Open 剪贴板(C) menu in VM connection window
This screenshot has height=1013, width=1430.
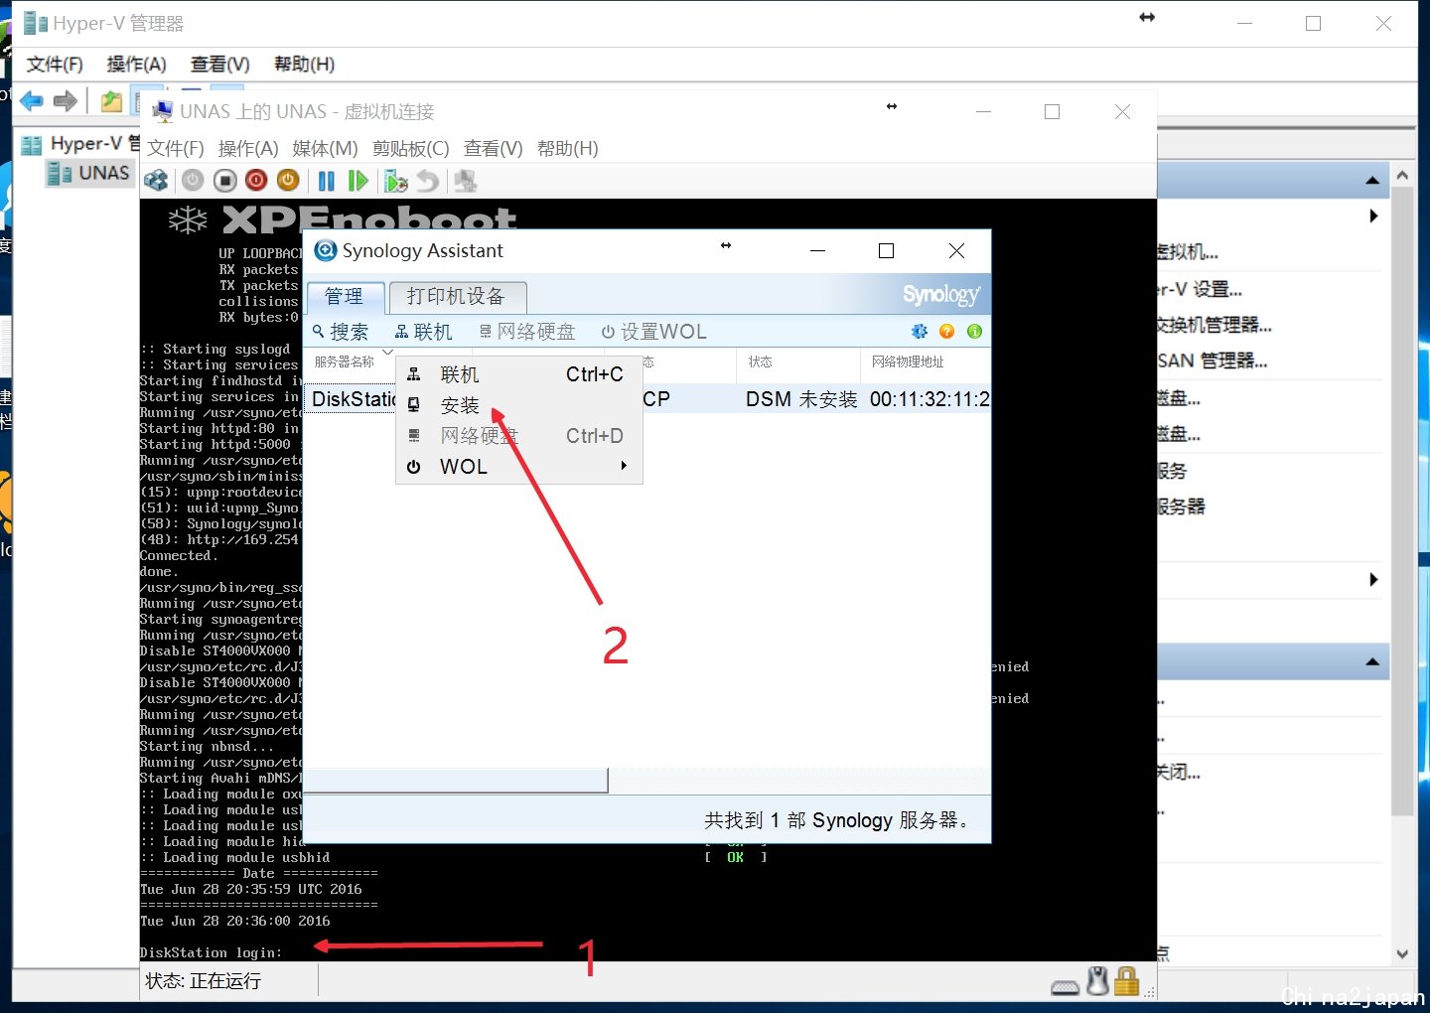click(x=411, y=148)
